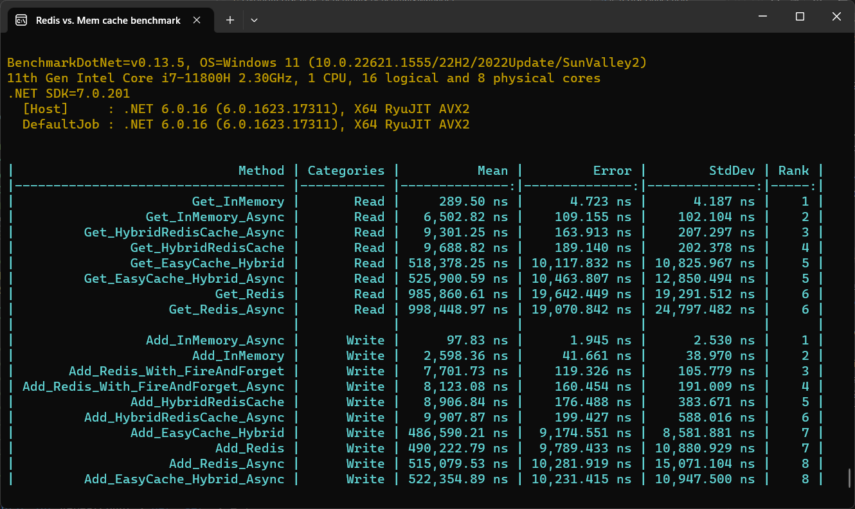
Task: Maximize the terminal window
Action: pyautogui.click(x=800, y=17)
